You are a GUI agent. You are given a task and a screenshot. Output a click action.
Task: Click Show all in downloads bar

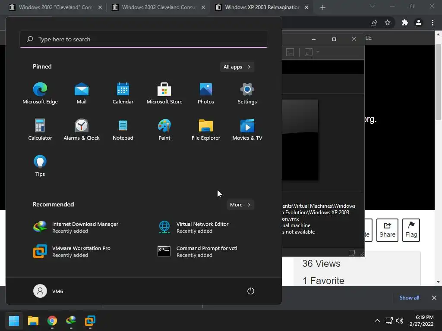409,297
